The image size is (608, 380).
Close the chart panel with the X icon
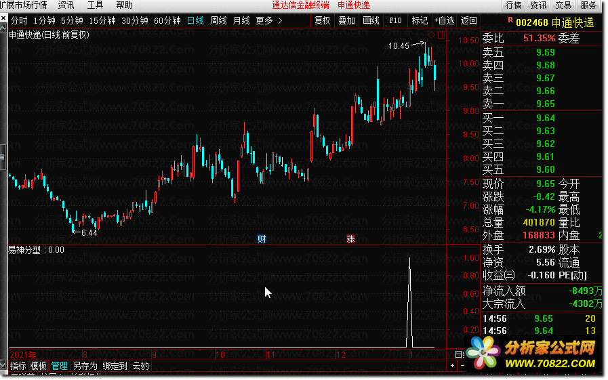[3, 18]
